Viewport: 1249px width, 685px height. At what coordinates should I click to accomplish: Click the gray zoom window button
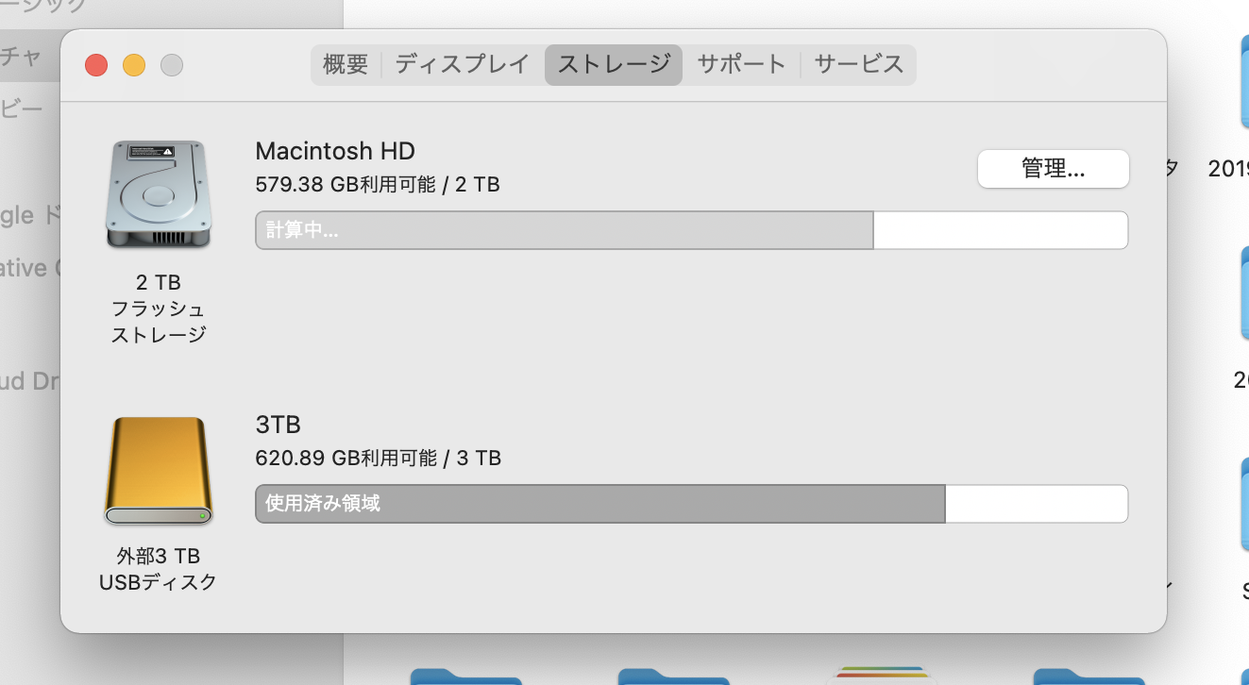point(172,65)
